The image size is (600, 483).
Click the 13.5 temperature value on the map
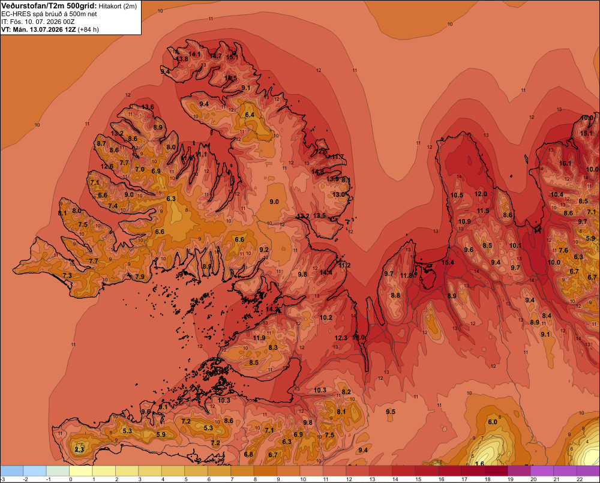click(x=320, y=215)
